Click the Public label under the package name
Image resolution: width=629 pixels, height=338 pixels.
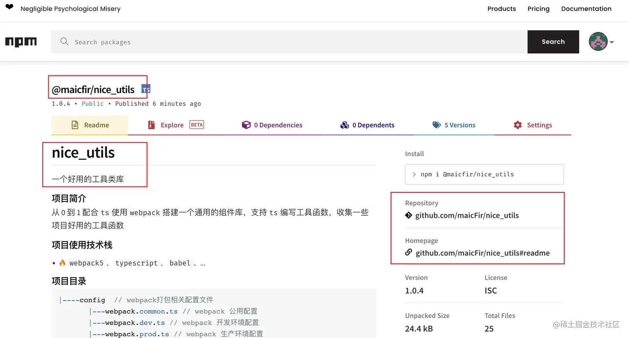93,104
